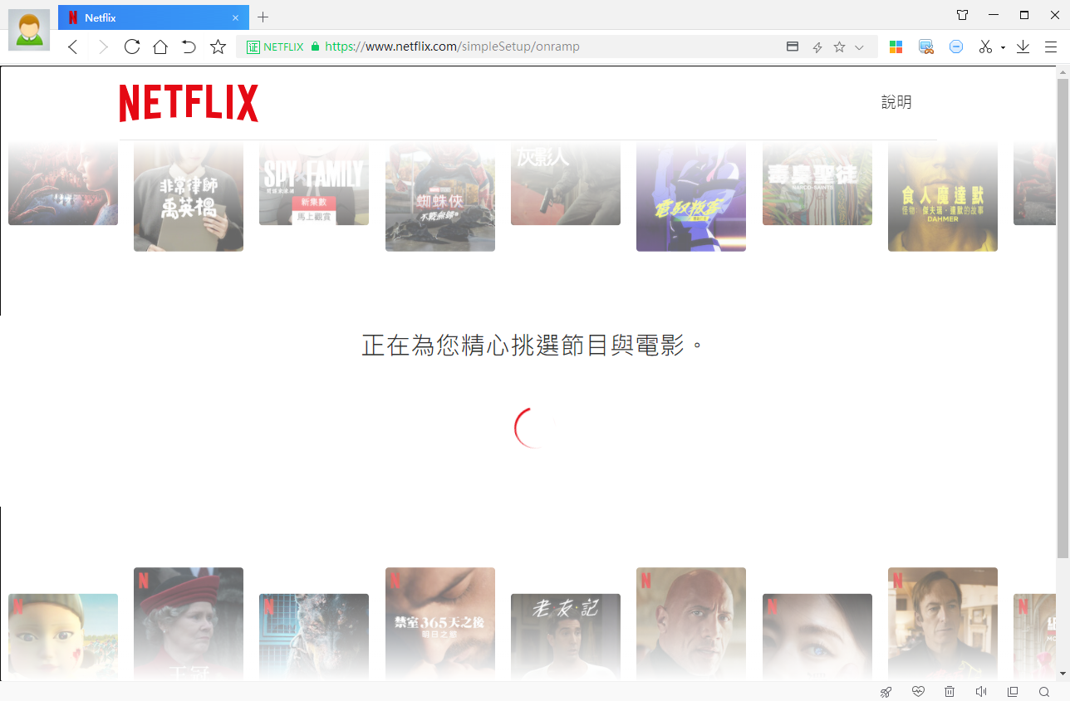Click the page vertical scrollbar
Screen dimensions: 1070x701
point(1063,318)
